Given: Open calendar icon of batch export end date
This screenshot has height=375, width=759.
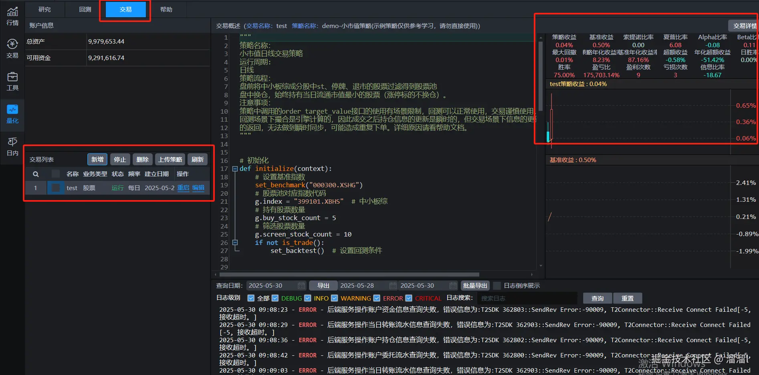Looking at the screenshot, I should point(453,286).
